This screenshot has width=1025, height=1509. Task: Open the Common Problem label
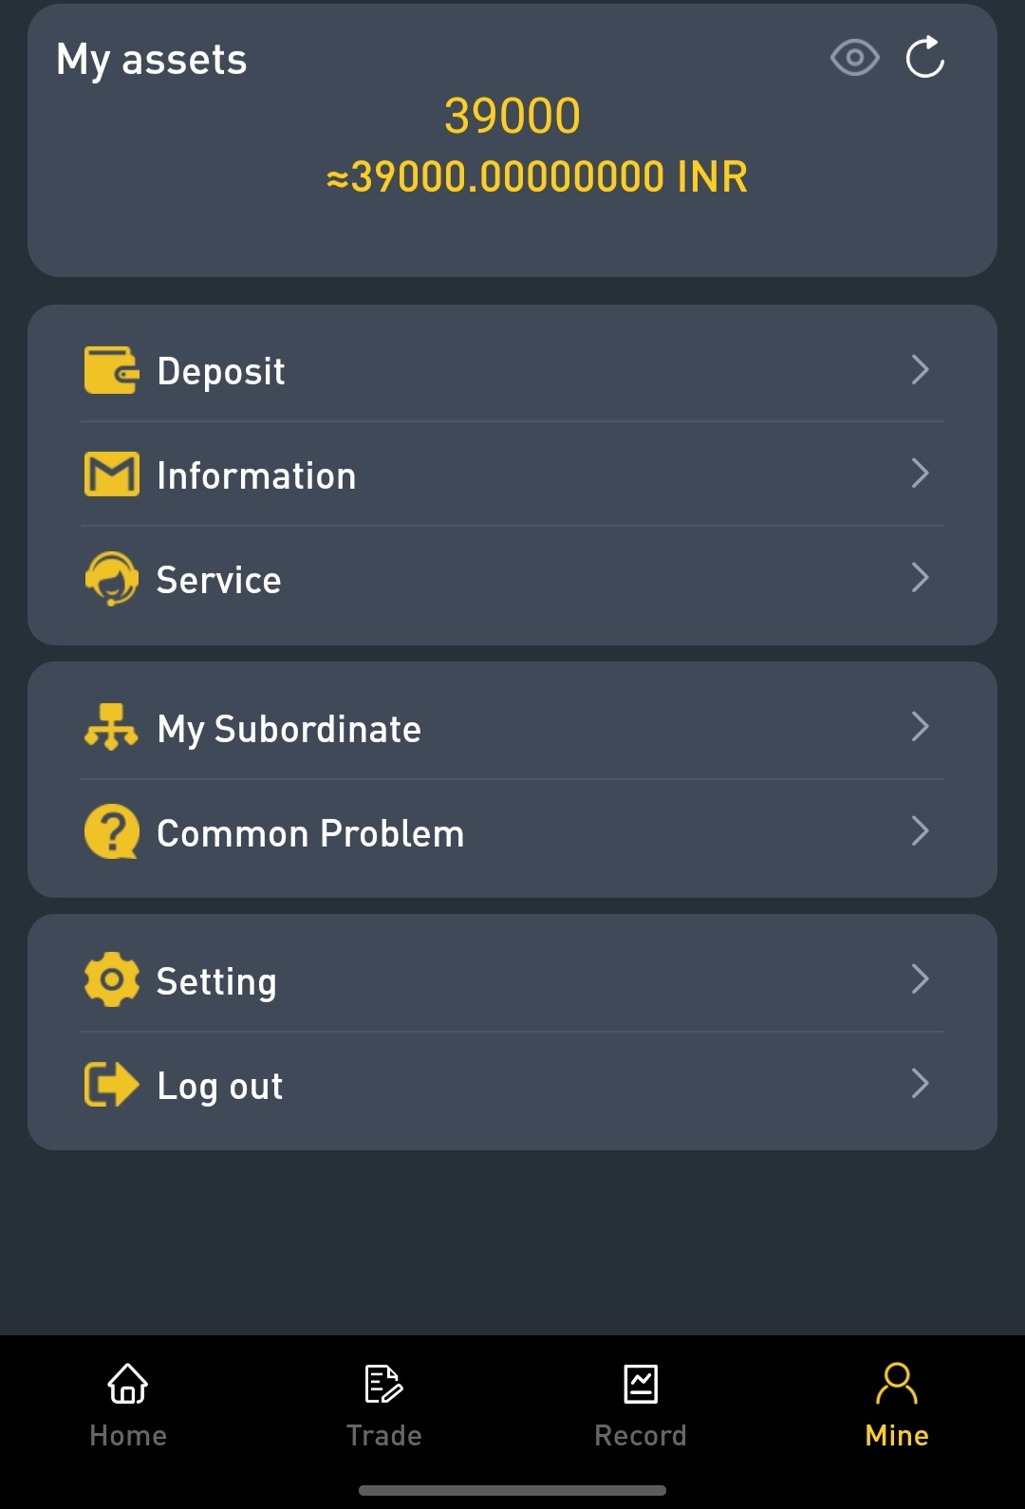tap(310, 833)
